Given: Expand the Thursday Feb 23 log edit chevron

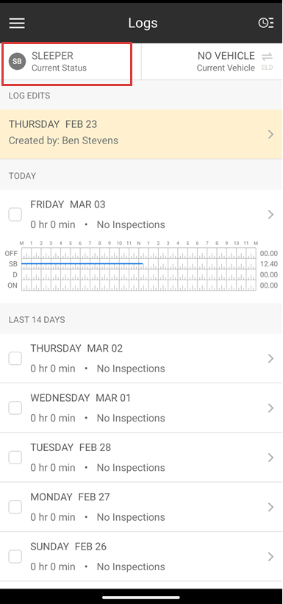Looking at the screenshot, I should (x=271, y=135).
